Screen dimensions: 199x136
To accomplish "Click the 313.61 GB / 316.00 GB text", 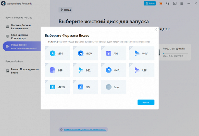I will 173,56.
